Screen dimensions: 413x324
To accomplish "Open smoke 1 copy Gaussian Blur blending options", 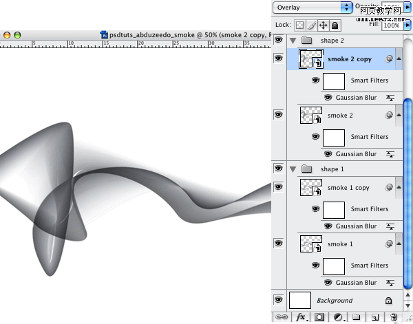I will tap(390, 226).
